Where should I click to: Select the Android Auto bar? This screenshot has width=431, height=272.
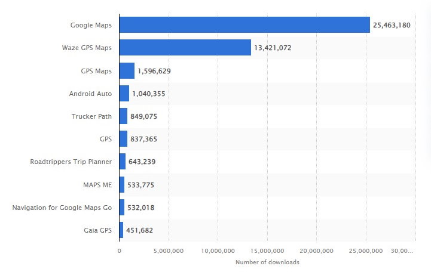(x=124, y=94)
